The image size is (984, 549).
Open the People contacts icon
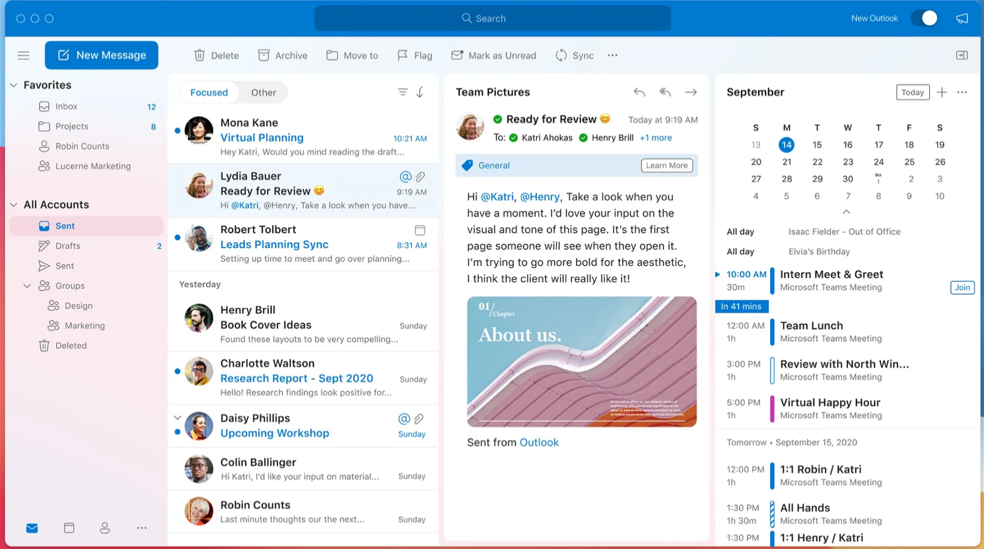click(104, 528)
